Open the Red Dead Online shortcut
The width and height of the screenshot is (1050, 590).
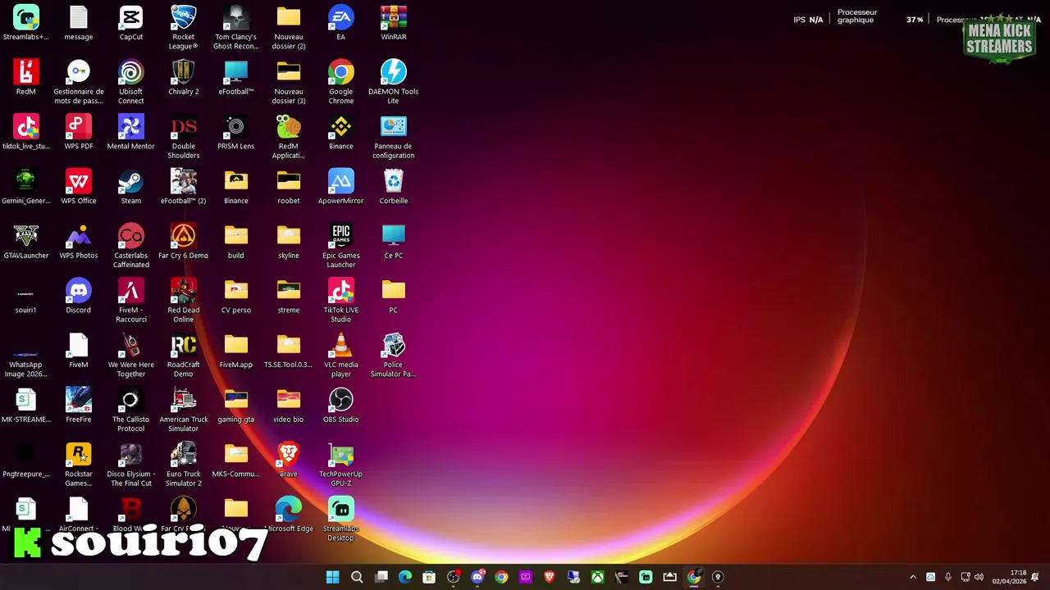pos(184,301)
